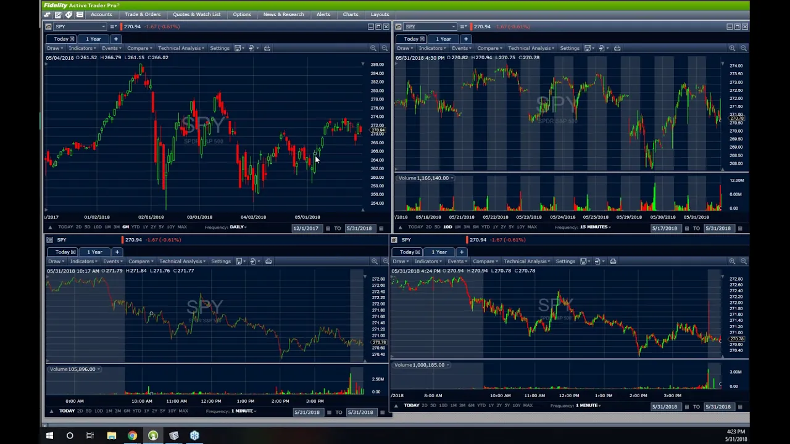Click save chart icon in top-left daily chart
Viewport: 790px width, 444px height.
[237, 48]
